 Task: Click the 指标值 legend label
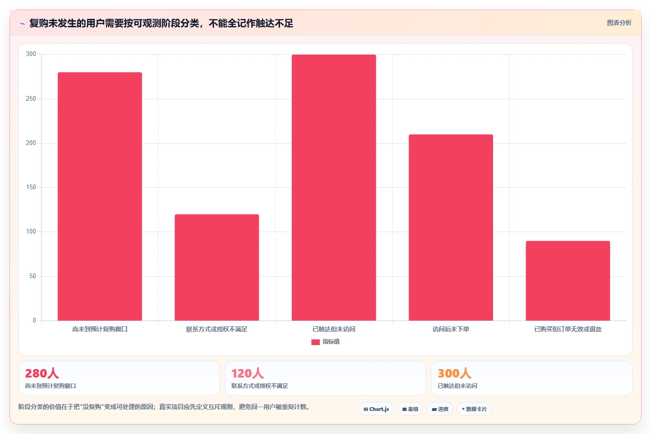(331, 342)
